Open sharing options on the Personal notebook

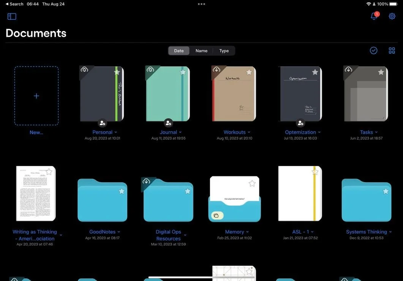pos(102,122)
